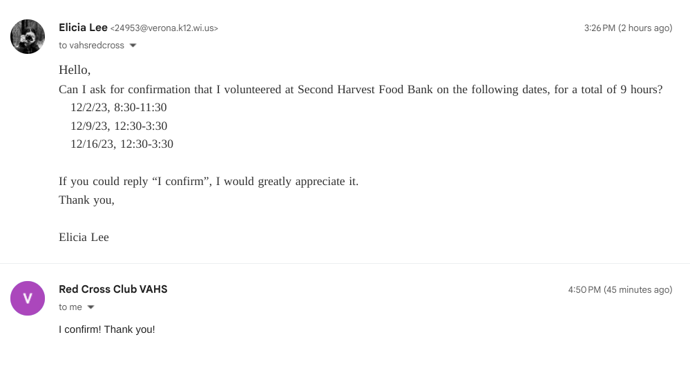Click the "If you could reply" sentence
The image size is (690, 366).
[x=209, y=182]
